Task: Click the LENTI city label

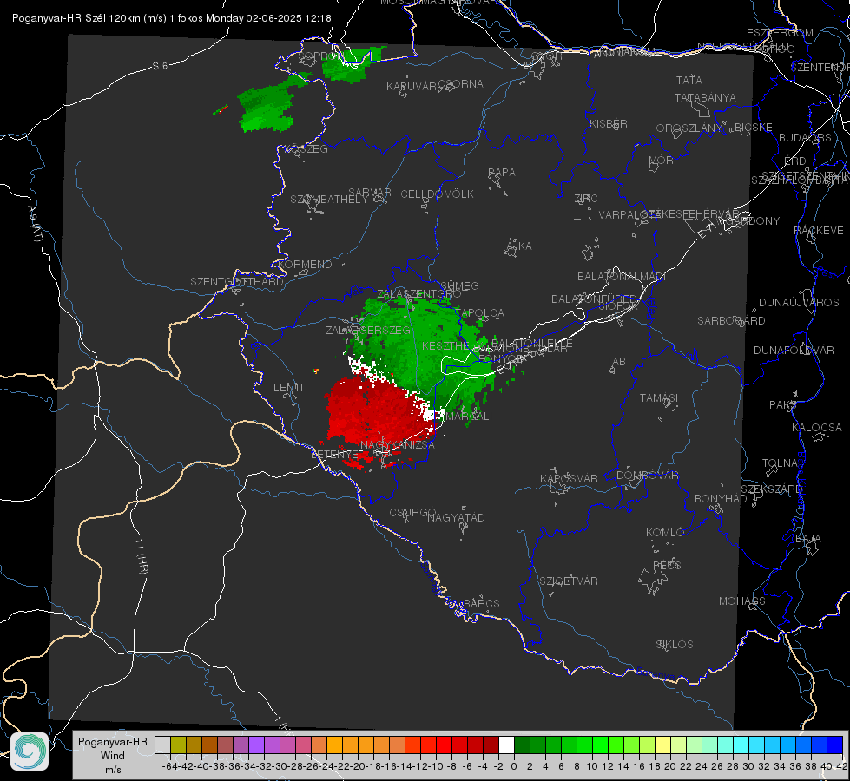Action: click(288, 388)
